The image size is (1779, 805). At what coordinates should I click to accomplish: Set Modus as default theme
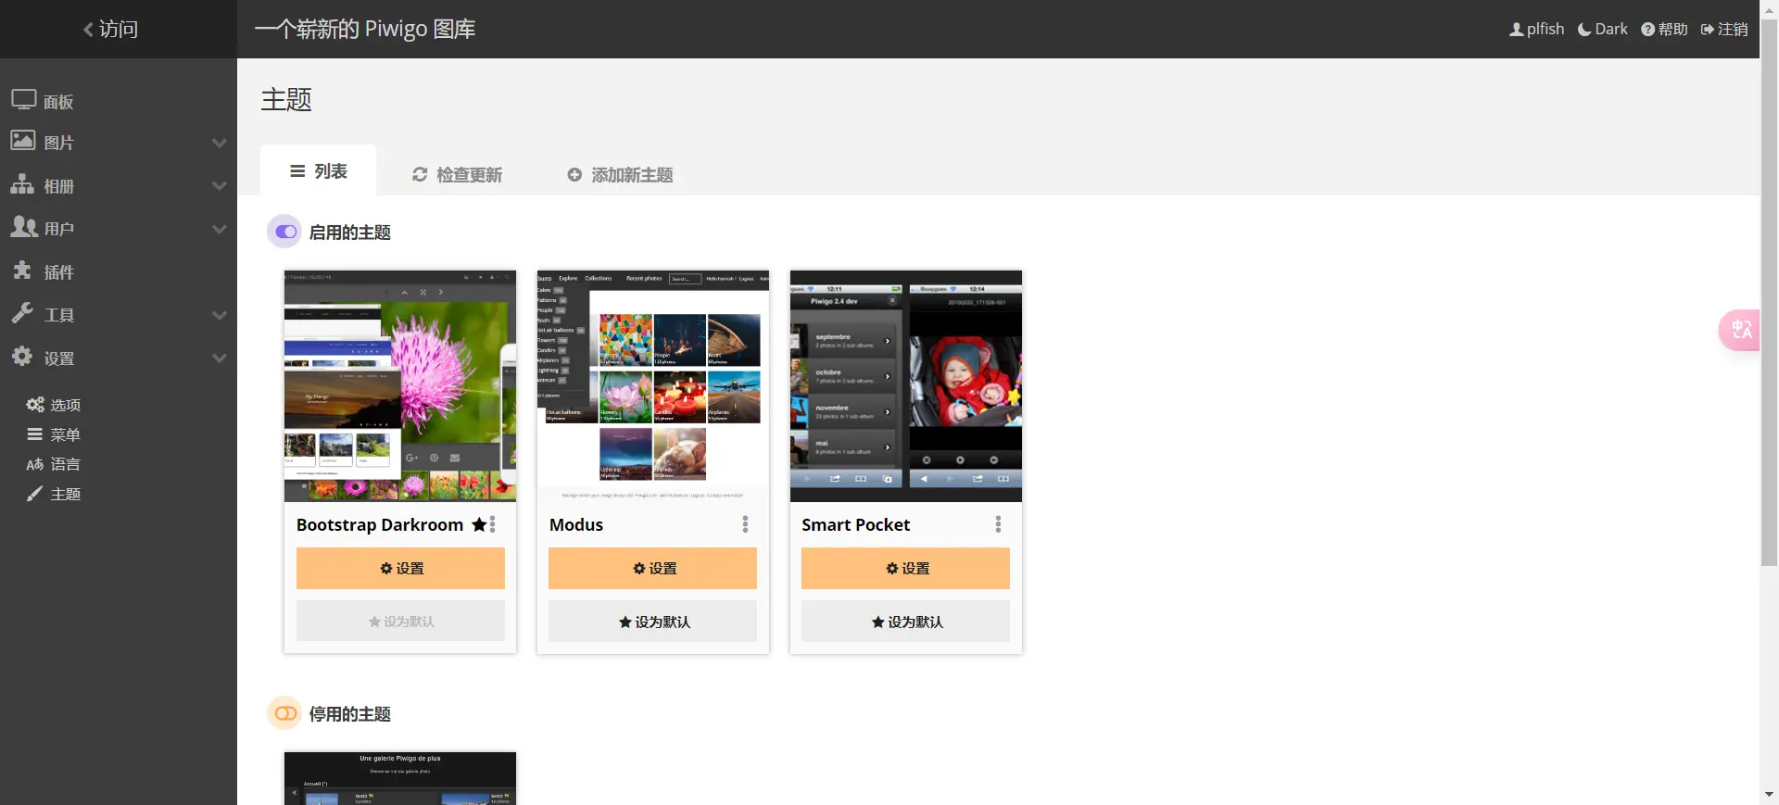(x=652, y=622)
